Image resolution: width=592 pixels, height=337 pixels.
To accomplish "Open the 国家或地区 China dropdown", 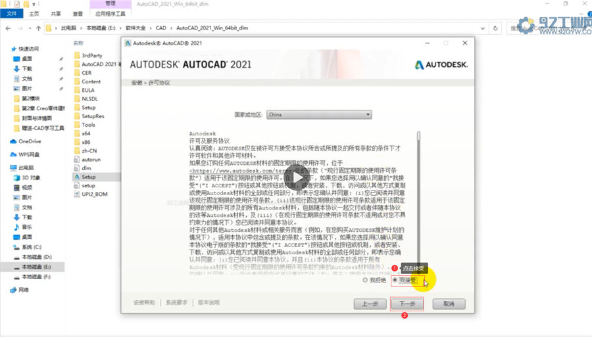I will tap(319, 114).
